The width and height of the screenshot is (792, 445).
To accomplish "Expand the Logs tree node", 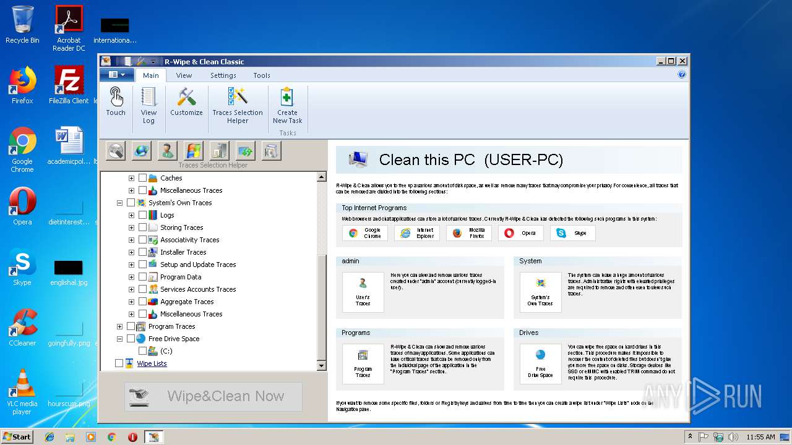I will (x=131, y=215).
